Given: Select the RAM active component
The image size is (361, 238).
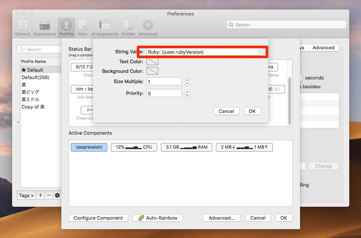Looking at the screenshot, I should (x=187, y=147).
